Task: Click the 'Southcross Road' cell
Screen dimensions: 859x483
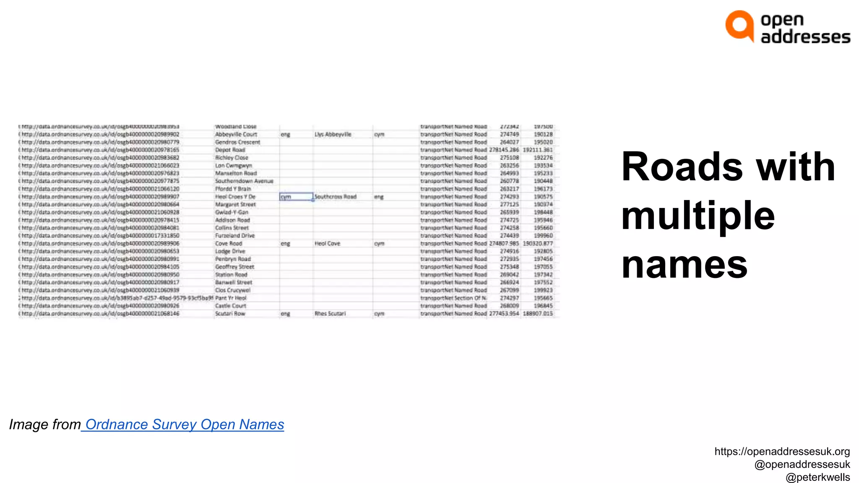Action: [x=336, y=197]
